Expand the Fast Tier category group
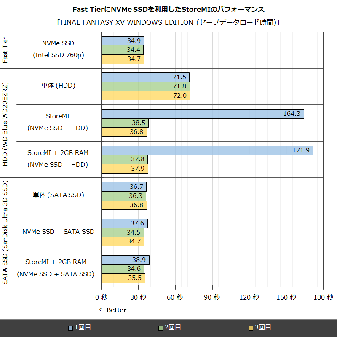 (6, 50)
